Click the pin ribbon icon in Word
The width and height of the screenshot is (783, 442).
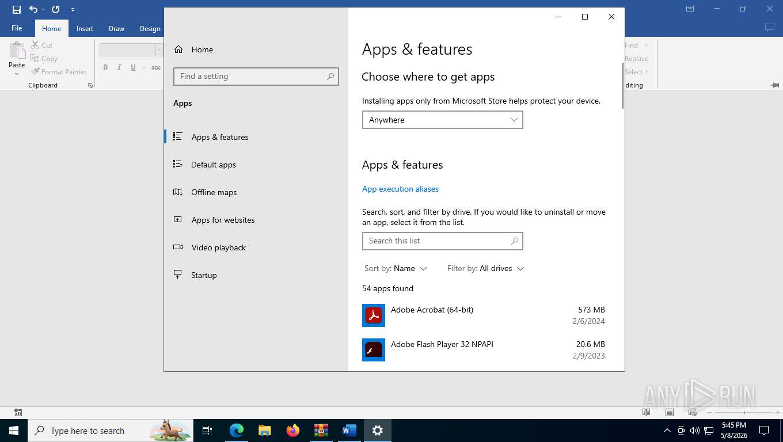click(775, 85)
